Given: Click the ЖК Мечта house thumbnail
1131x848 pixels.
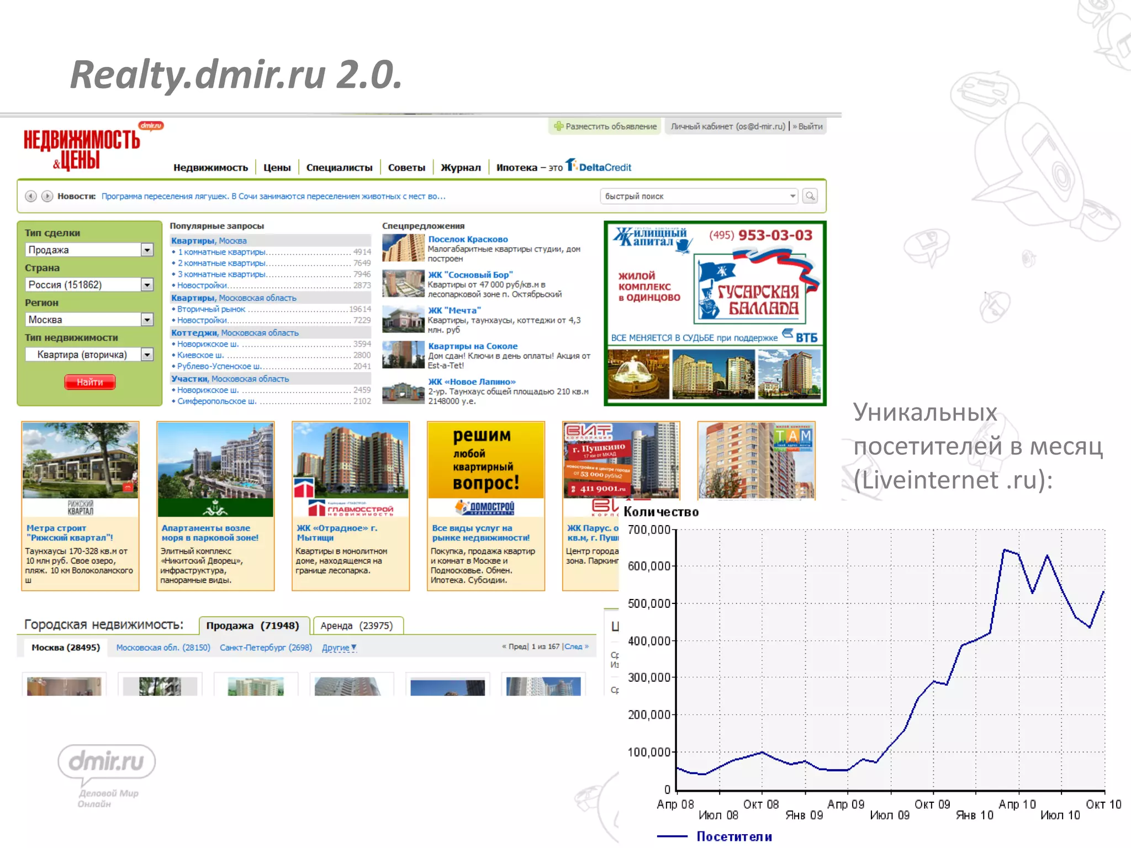Looking at the screenshot, I should pos(403,319).
